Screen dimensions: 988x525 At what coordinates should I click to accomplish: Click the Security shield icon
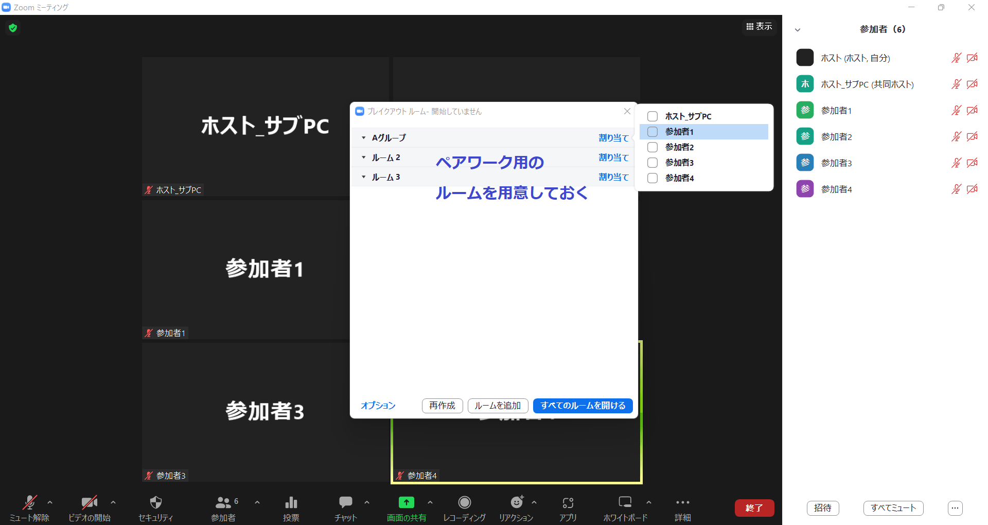tap(155, 502)
